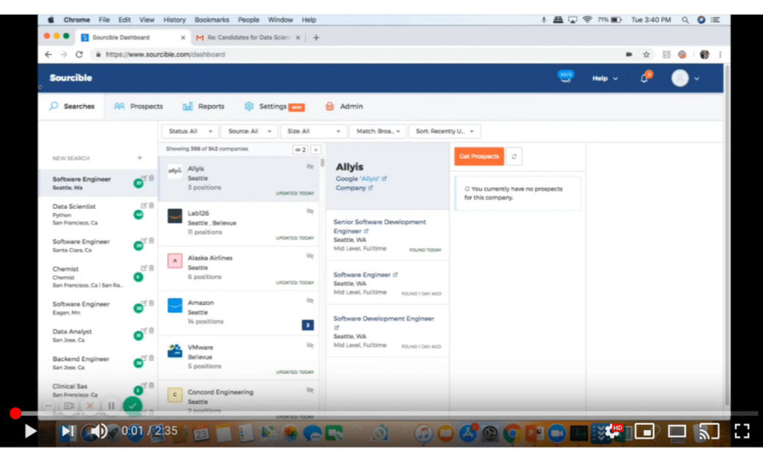763x457 pixels.
Task: Open the Status: All filter dropdown
Action: [x=190, y=131]
